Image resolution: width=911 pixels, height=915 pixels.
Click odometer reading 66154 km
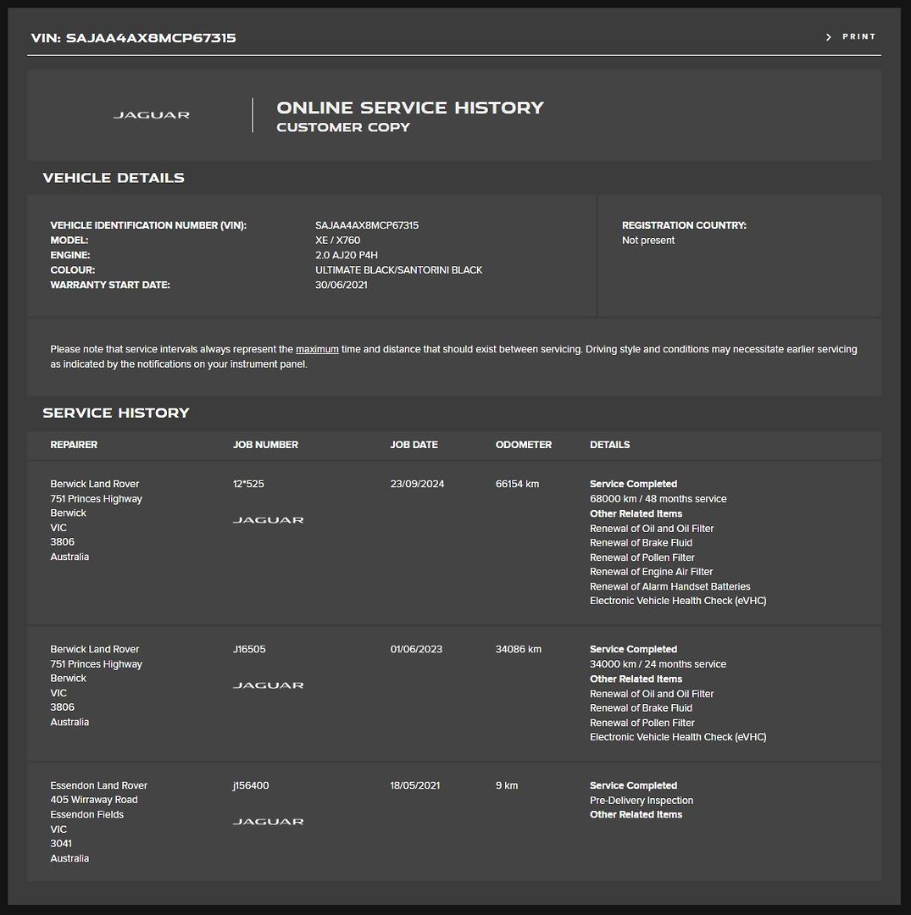pyautogui.click(x=517, y=484)
